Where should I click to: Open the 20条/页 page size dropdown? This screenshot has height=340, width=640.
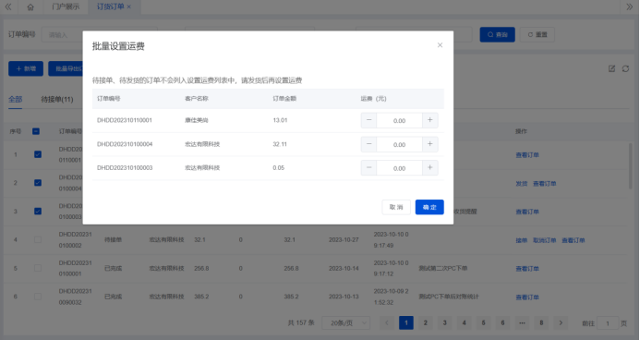345,322
